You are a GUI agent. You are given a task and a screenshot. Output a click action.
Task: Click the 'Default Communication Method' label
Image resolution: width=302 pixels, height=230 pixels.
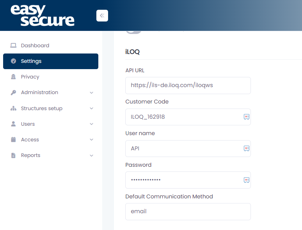[169, 196]
